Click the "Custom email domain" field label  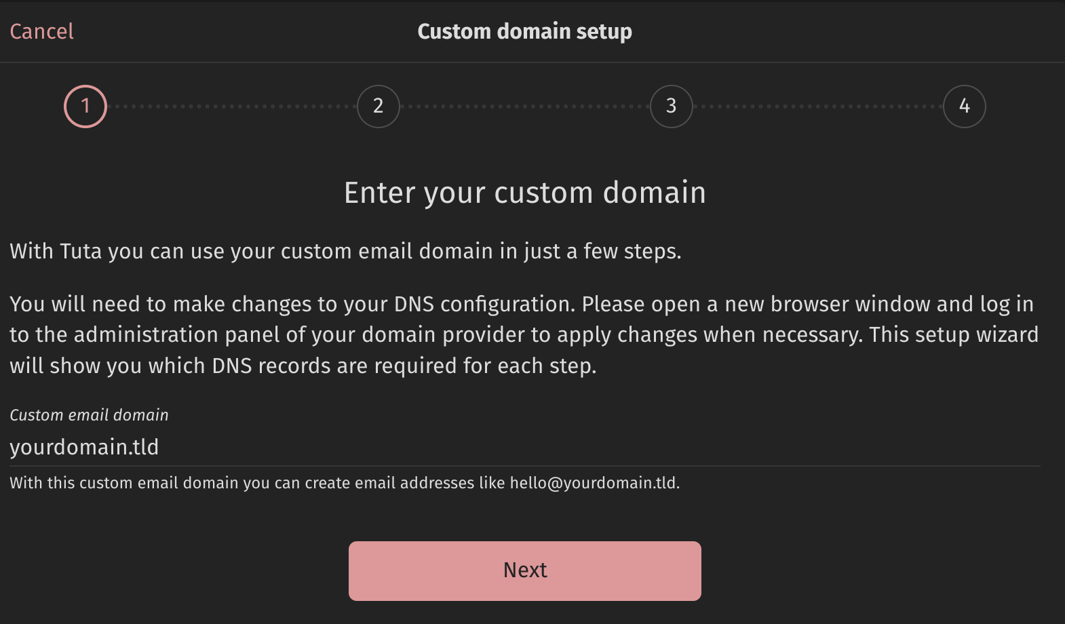(x=89, y=415)
